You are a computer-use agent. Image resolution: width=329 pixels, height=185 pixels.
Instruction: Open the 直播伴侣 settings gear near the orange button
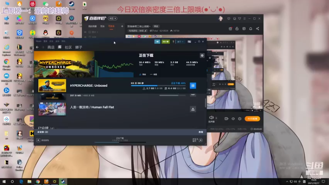pyautogui.click(x=240, y=119)
